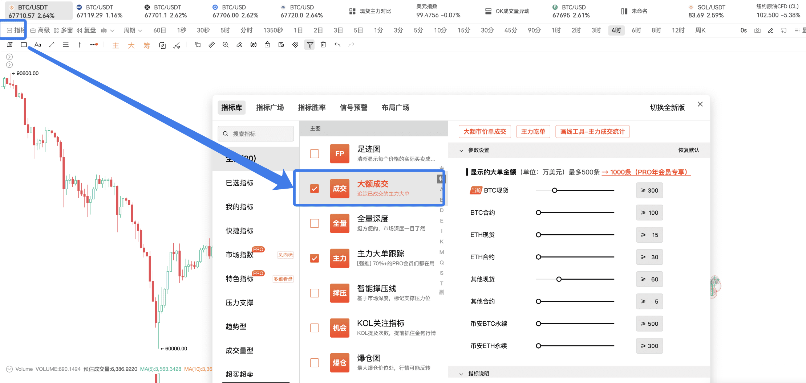Uncheck the 主力大单跟踪 indicator
Image resolution: width=806 pixels, height=383 pixels.
(x=315, y=258)
